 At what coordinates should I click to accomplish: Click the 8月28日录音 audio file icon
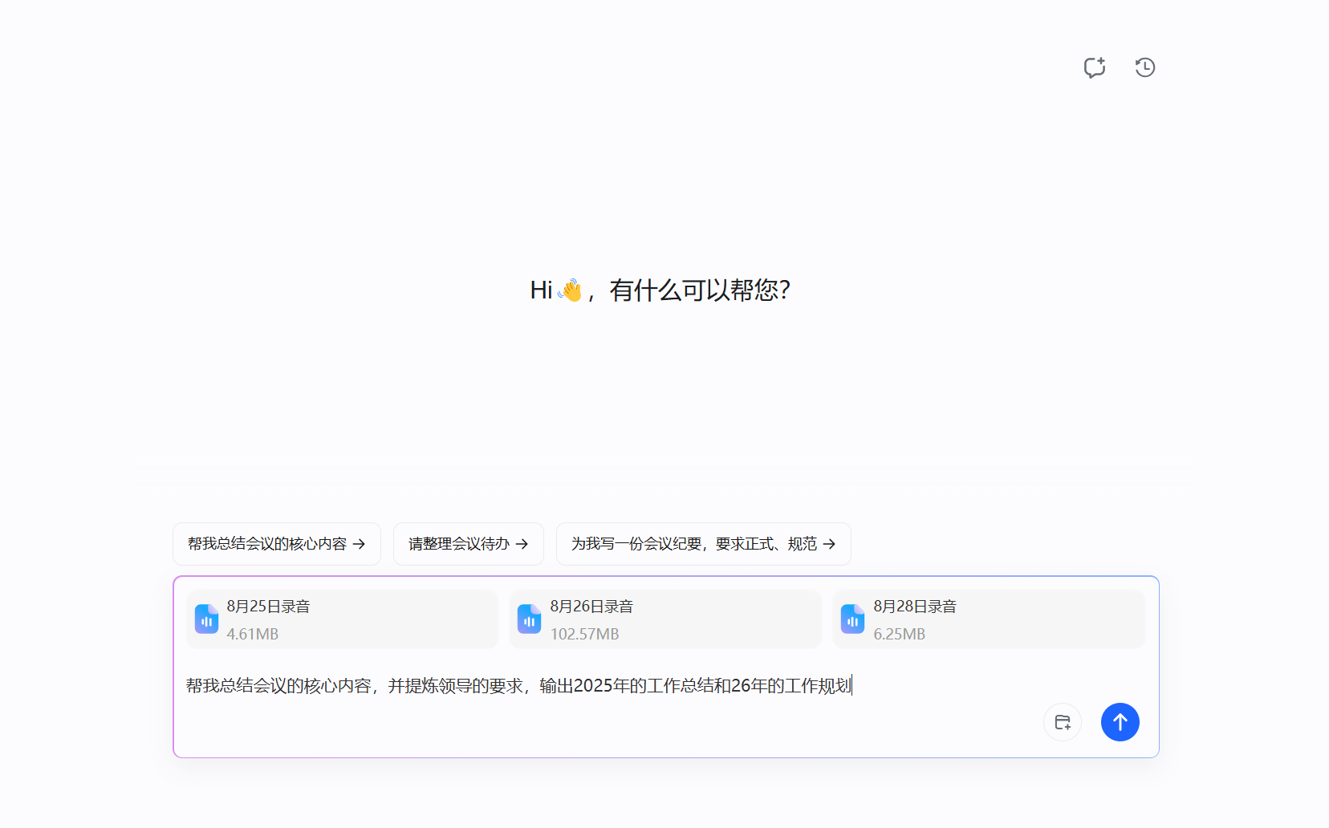pos(852,619)
